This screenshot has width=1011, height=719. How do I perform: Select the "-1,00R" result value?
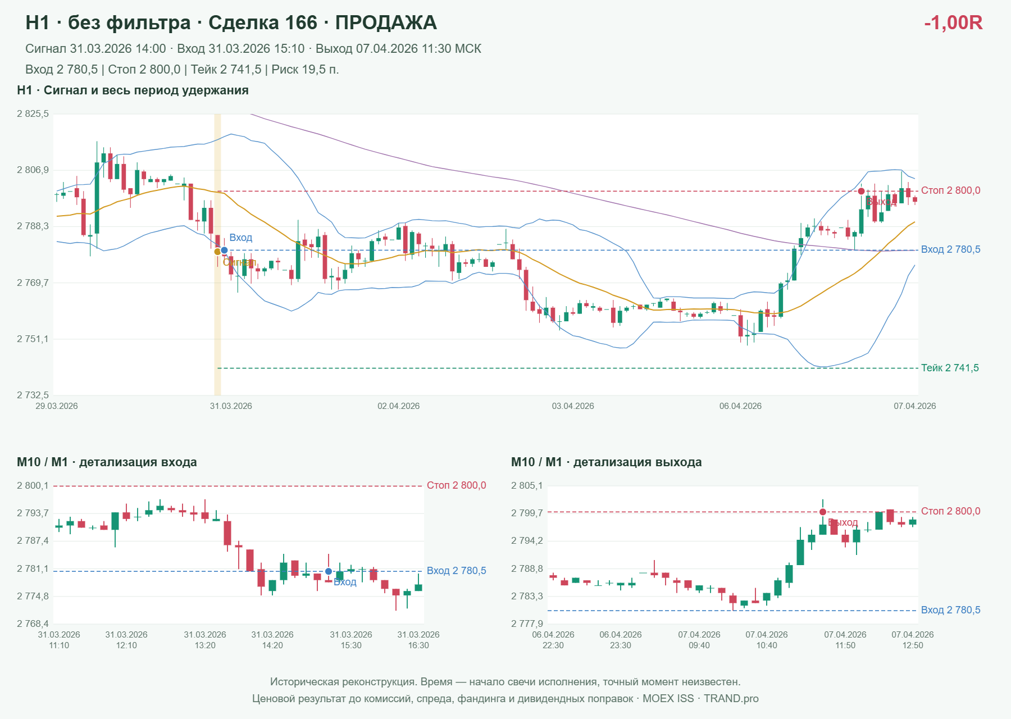coord(953,22)
